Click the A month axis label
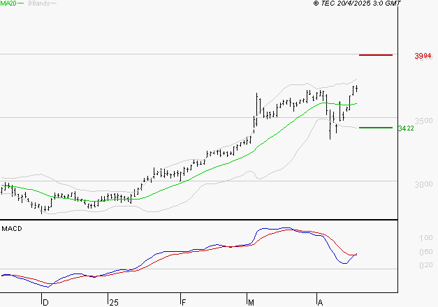This screenshot has width=438, height=307. coord(320,302)
